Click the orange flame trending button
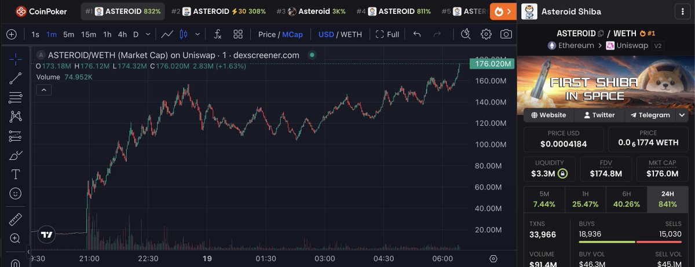Image resolution: width=695 pixels, height=267 pixels. (503, 11)
